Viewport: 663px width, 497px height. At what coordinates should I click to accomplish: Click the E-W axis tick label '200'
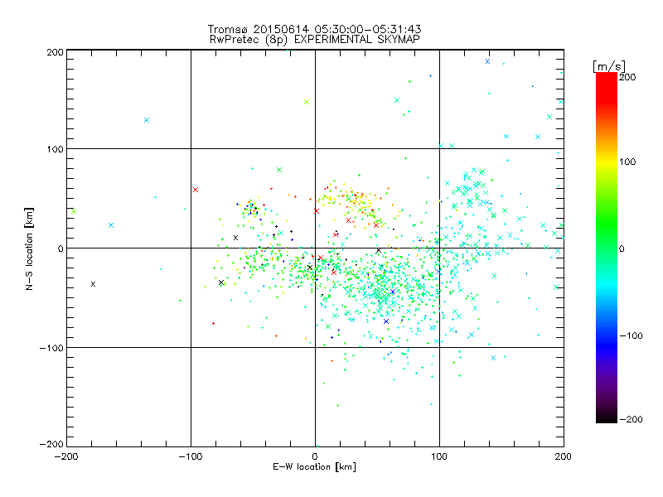click(564, 456)
